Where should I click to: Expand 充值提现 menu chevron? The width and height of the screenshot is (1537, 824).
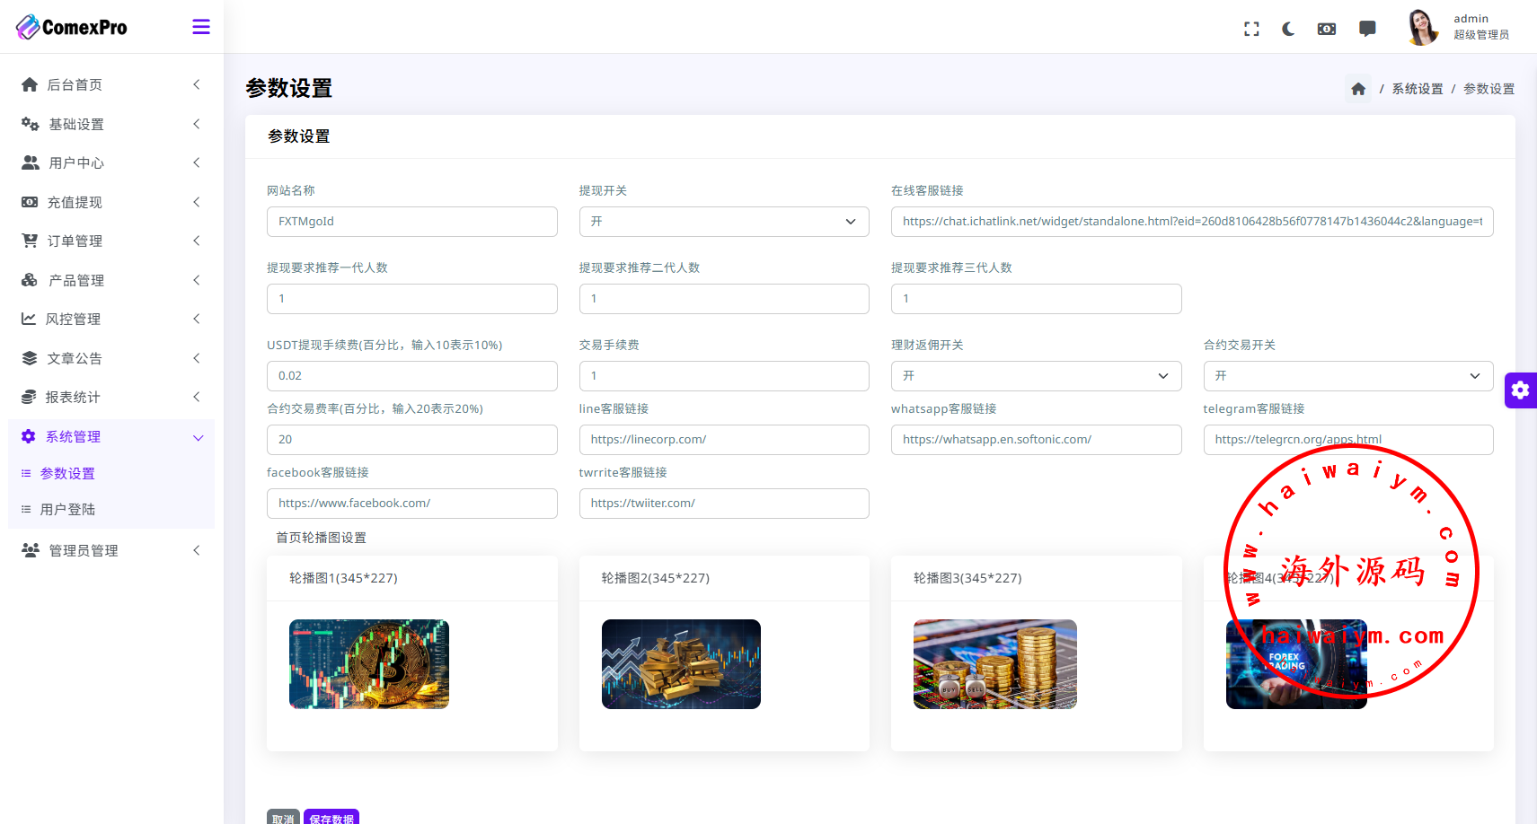click(x=197, y=202)
